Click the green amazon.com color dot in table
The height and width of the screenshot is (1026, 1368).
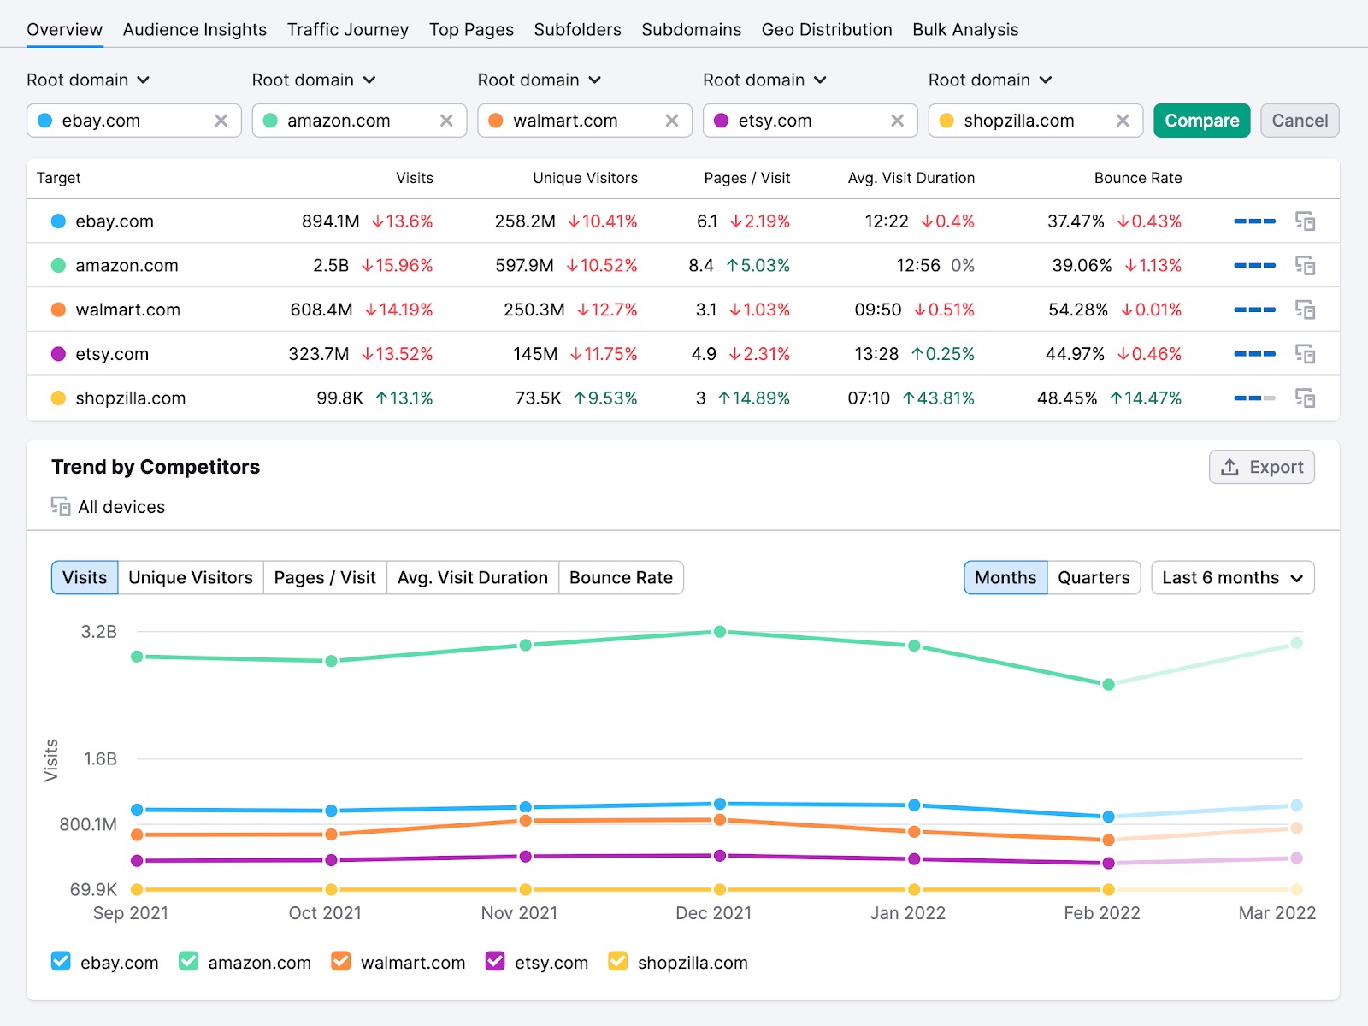[x=58, y=266]
